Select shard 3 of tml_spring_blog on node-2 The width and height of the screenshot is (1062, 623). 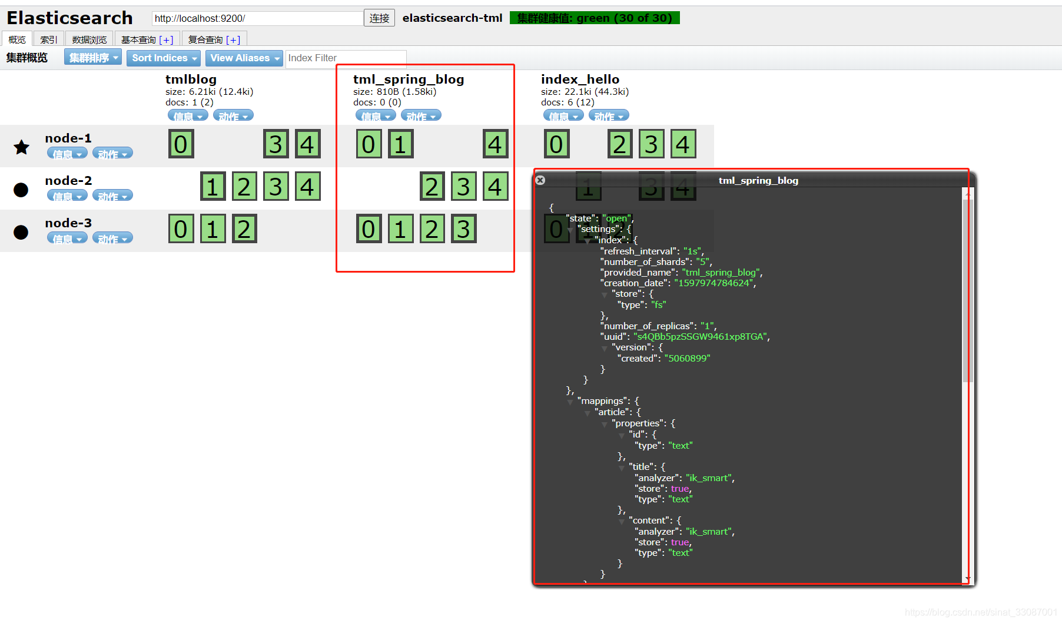coord(464,187)
